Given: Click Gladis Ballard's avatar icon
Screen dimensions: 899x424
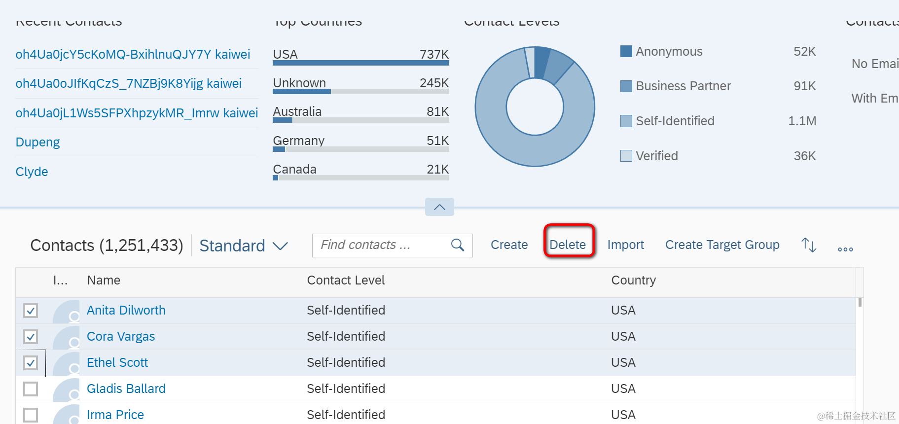Looking at the screenshot, I should [66, 389].
